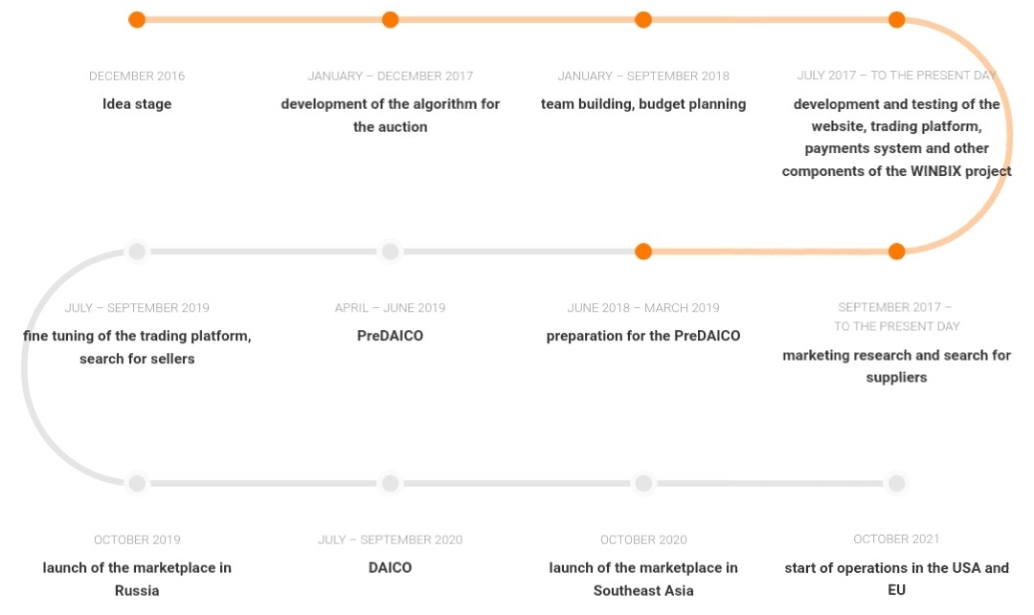Select gray marker above October 2021

tap(897, 483)
